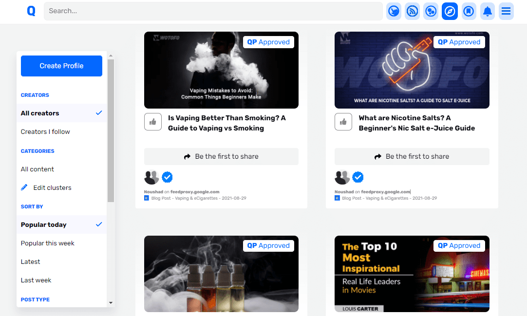
Task: Click 'SORT BY' section heading
Action: [x=32, y=206]
